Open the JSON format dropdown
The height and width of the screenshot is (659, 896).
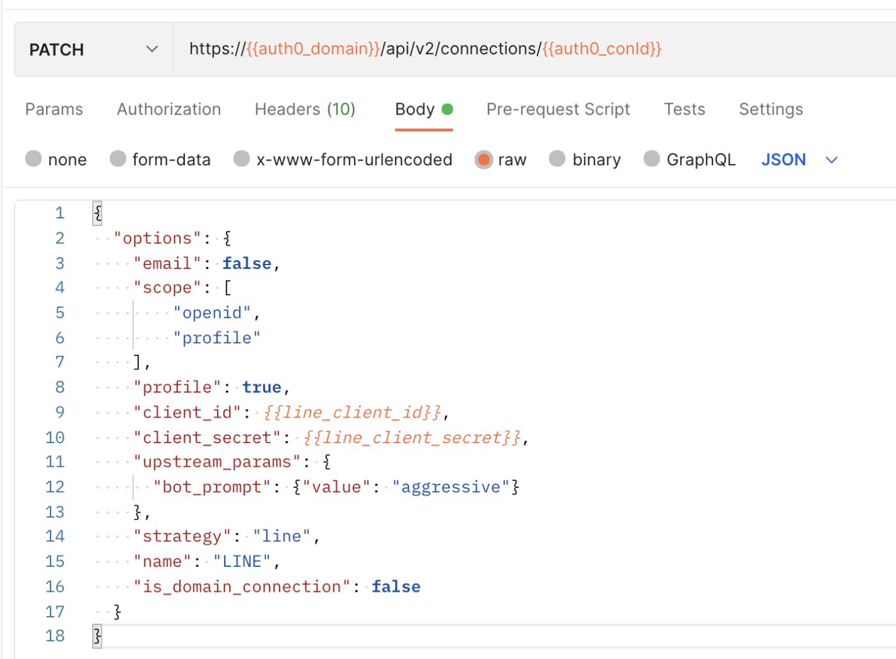click(799, 159)
